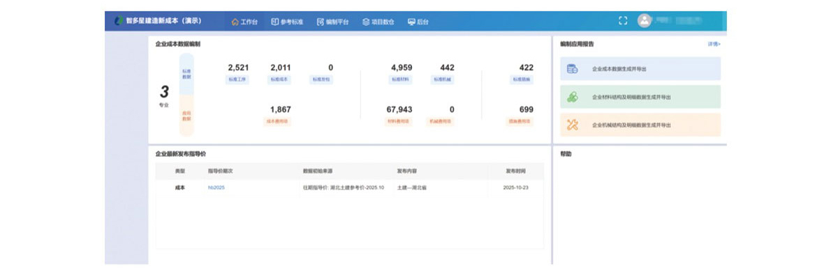
Task: Click the 发布时间 column header
Action: click(517, 171)
